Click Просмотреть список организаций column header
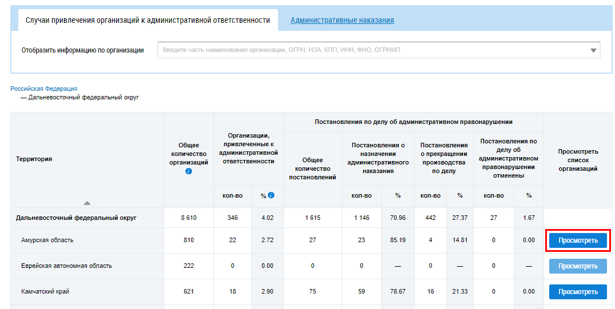This screenshot has height=309, width=615. pyautogui.click(x=578, y=160)
